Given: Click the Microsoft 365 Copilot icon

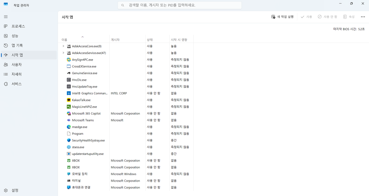Looking at the screenshot, I should (69, 113).
